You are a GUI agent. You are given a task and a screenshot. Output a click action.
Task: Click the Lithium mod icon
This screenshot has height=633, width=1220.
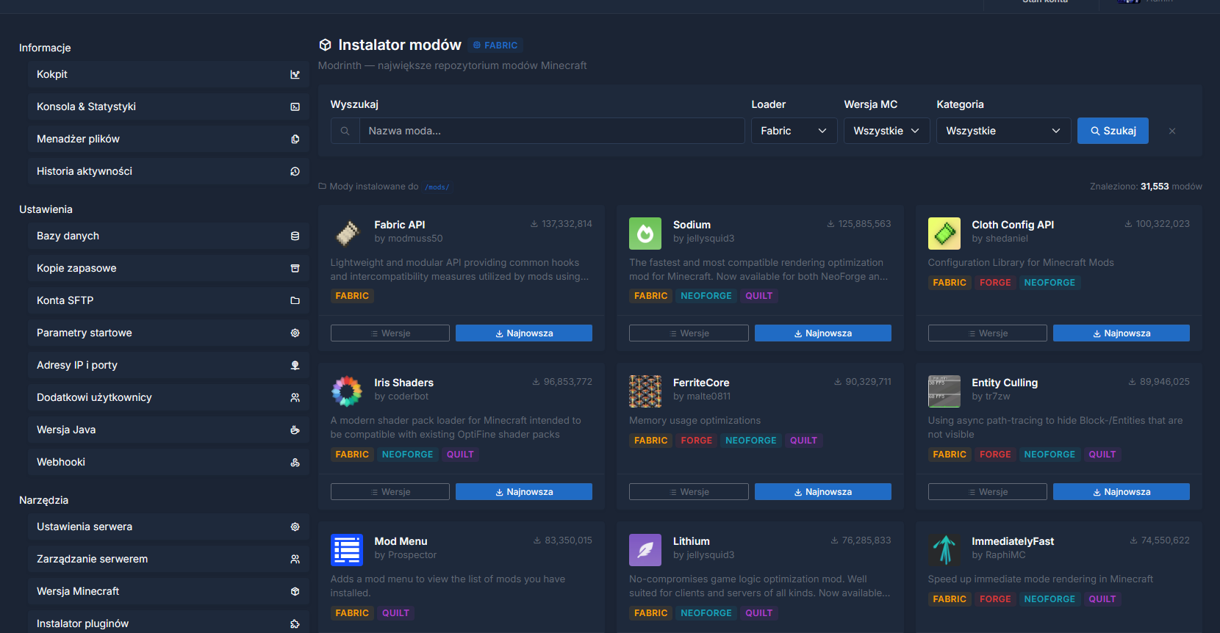click(x=645, y=550)
